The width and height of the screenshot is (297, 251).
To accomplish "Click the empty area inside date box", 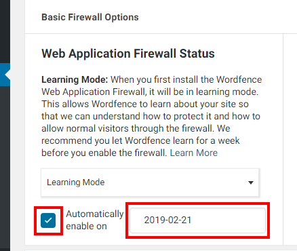I will click(229, 220).
